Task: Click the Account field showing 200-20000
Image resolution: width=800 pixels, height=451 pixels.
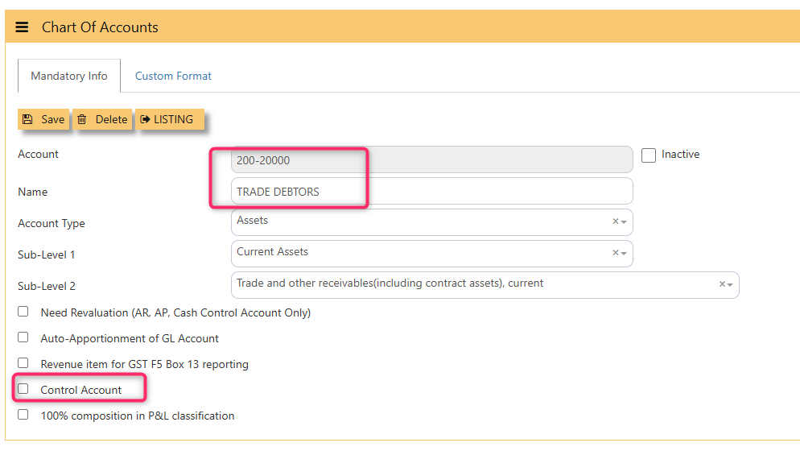Action: click(x=431, y=160)
